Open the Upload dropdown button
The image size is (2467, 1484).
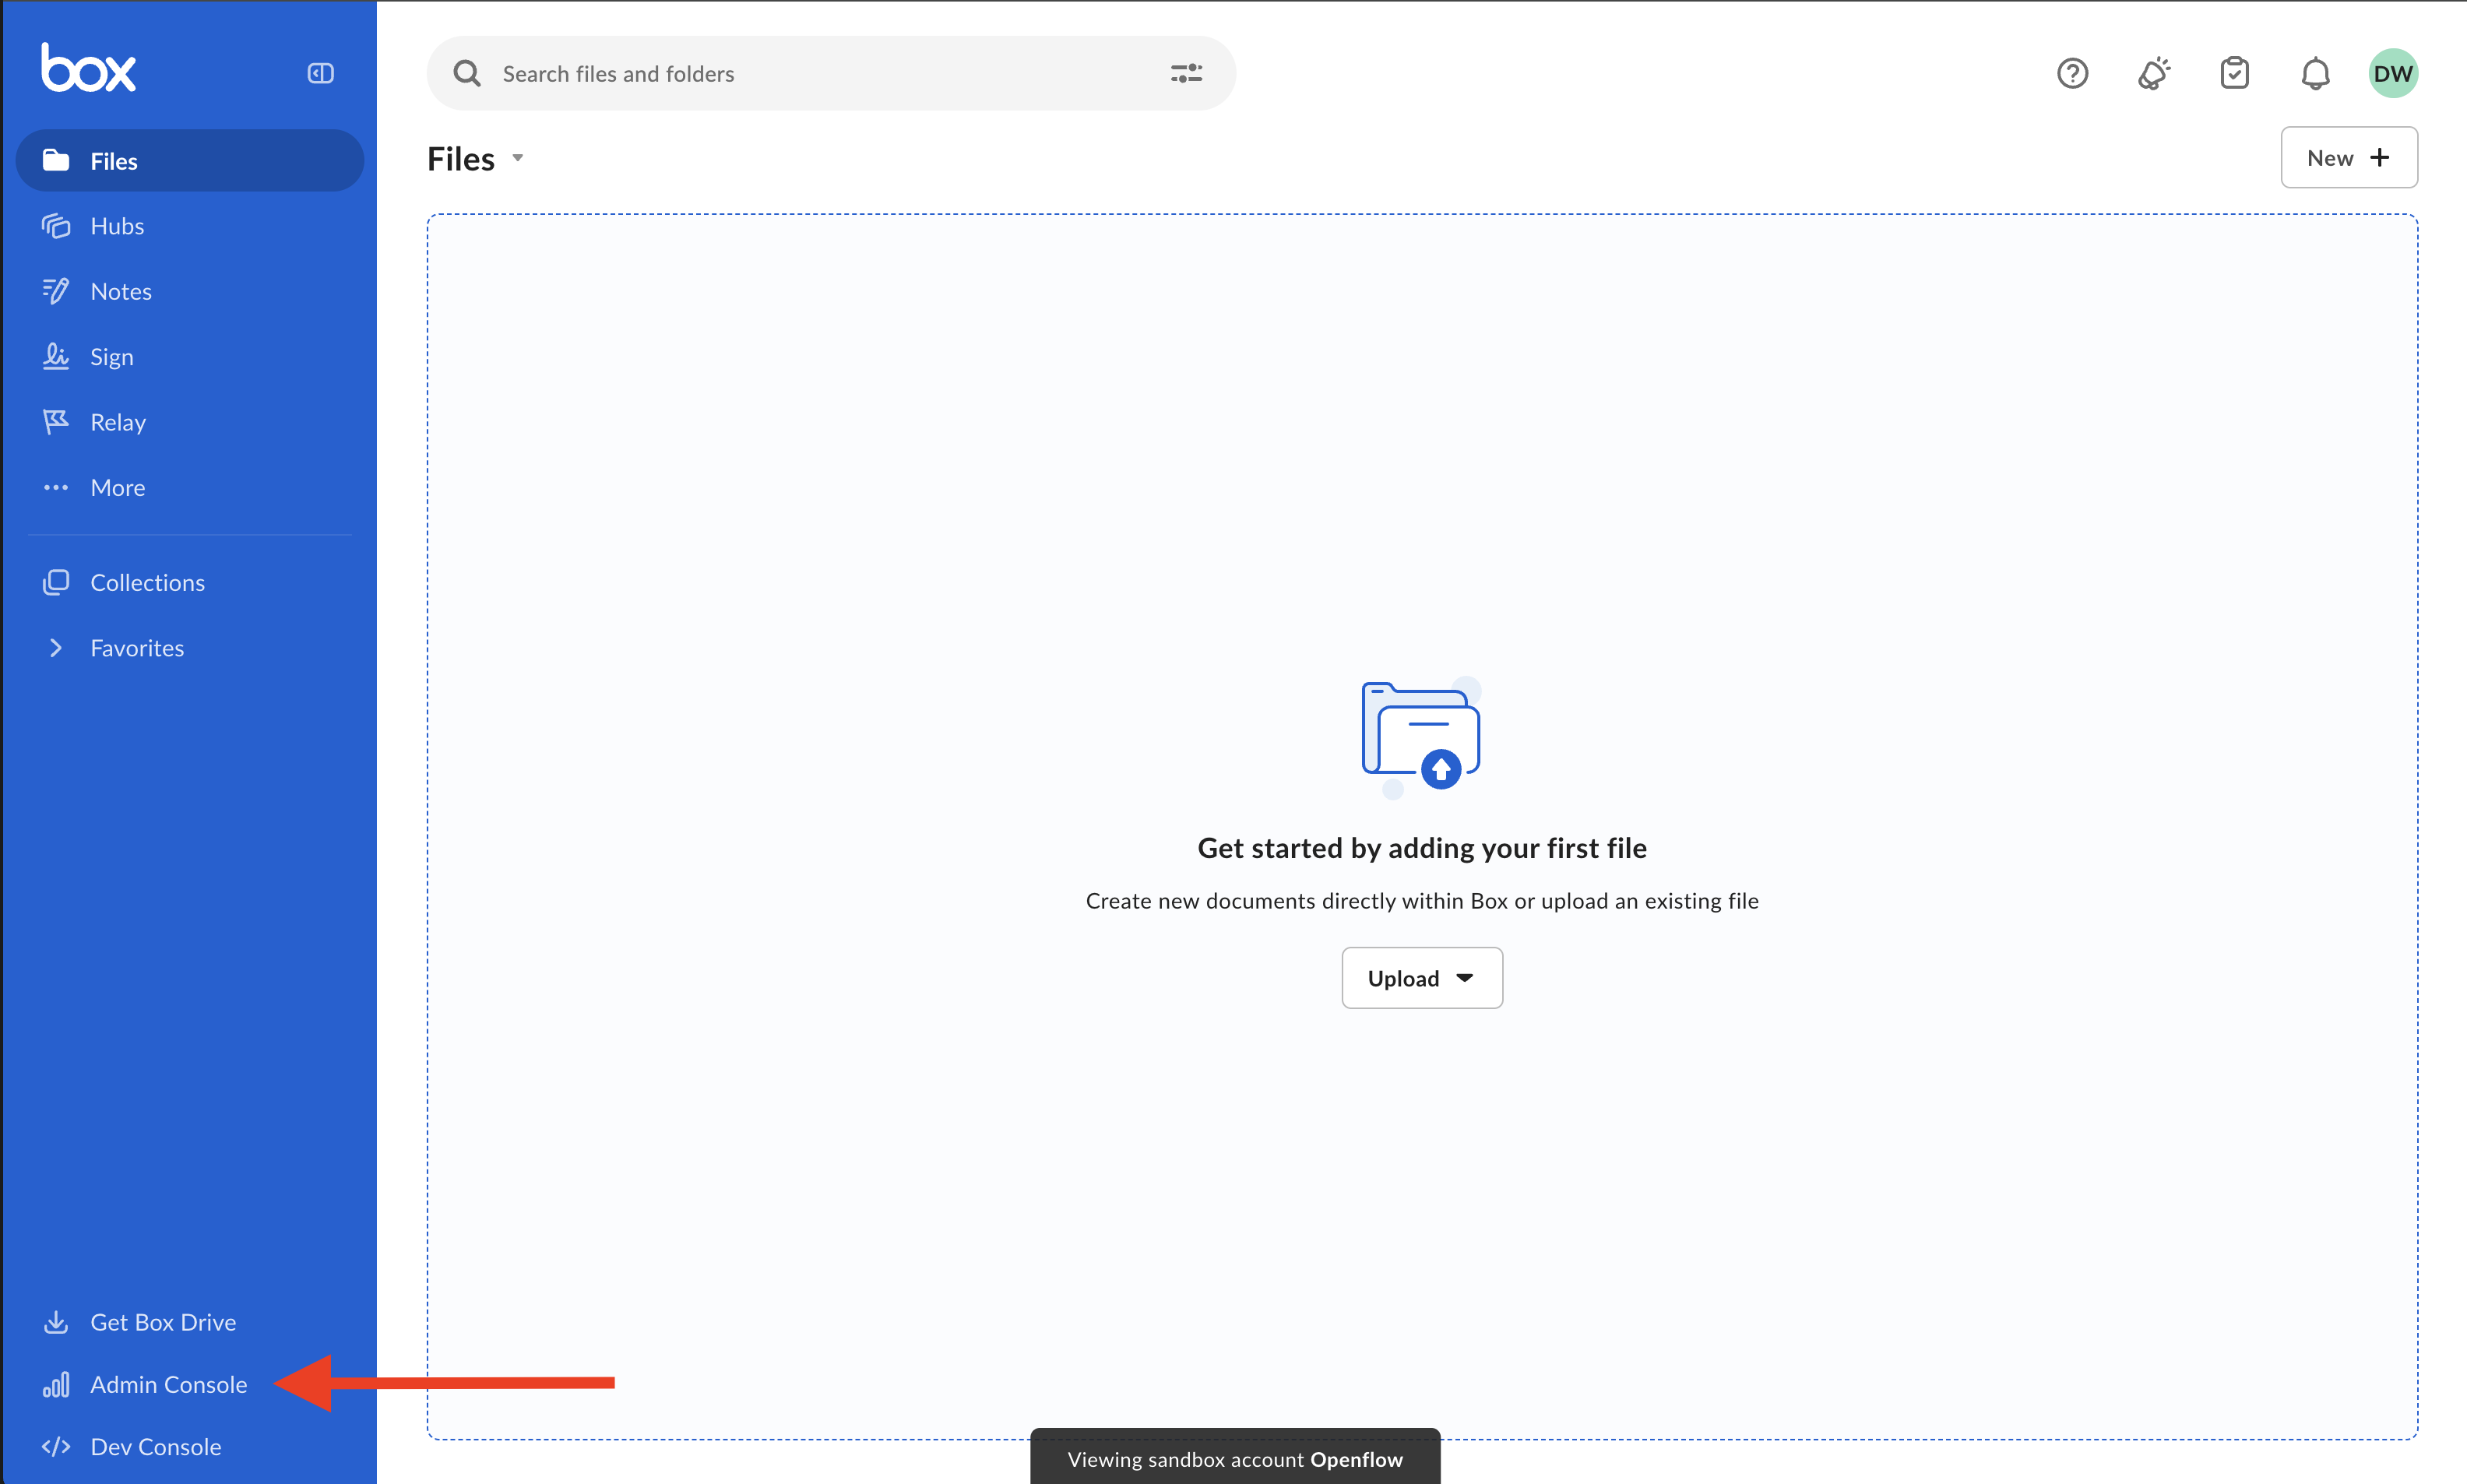(x=1421, y=978)
